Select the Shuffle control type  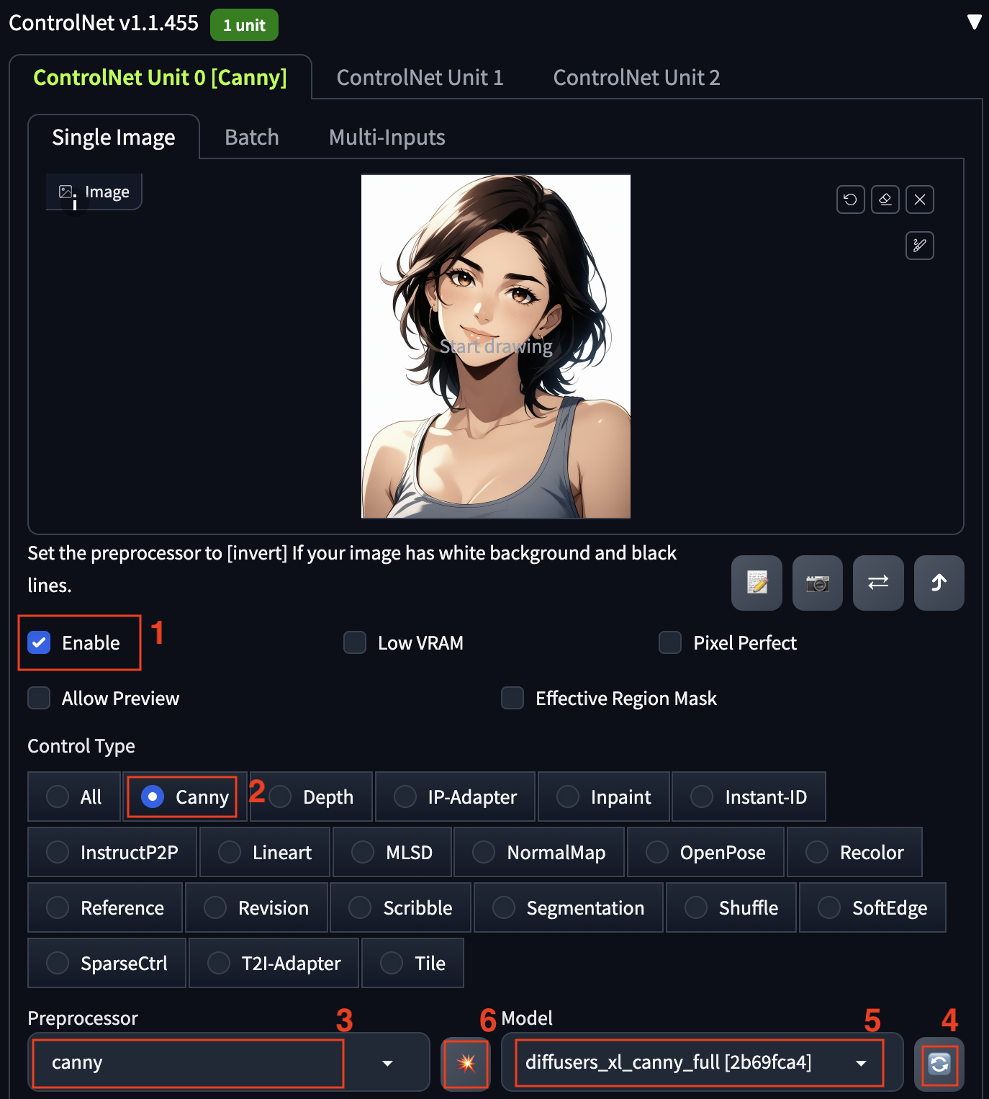[x=731, y=907]
